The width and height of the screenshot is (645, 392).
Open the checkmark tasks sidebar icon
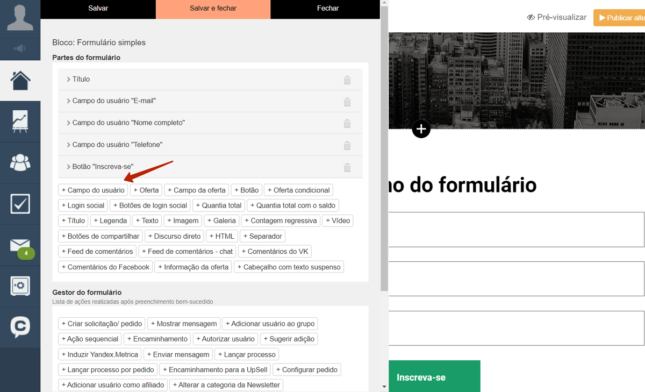(20, 204)
